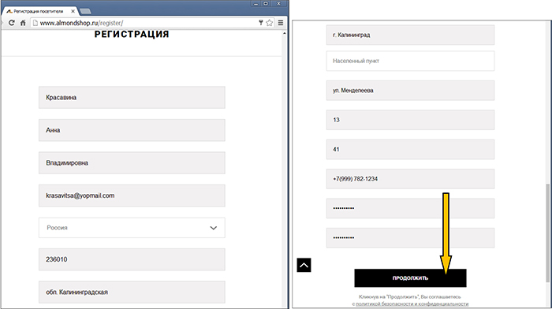Click the ПРОДОЛЖИТЬ button
This screenshot has height=309, width=552.
(410, 278)
